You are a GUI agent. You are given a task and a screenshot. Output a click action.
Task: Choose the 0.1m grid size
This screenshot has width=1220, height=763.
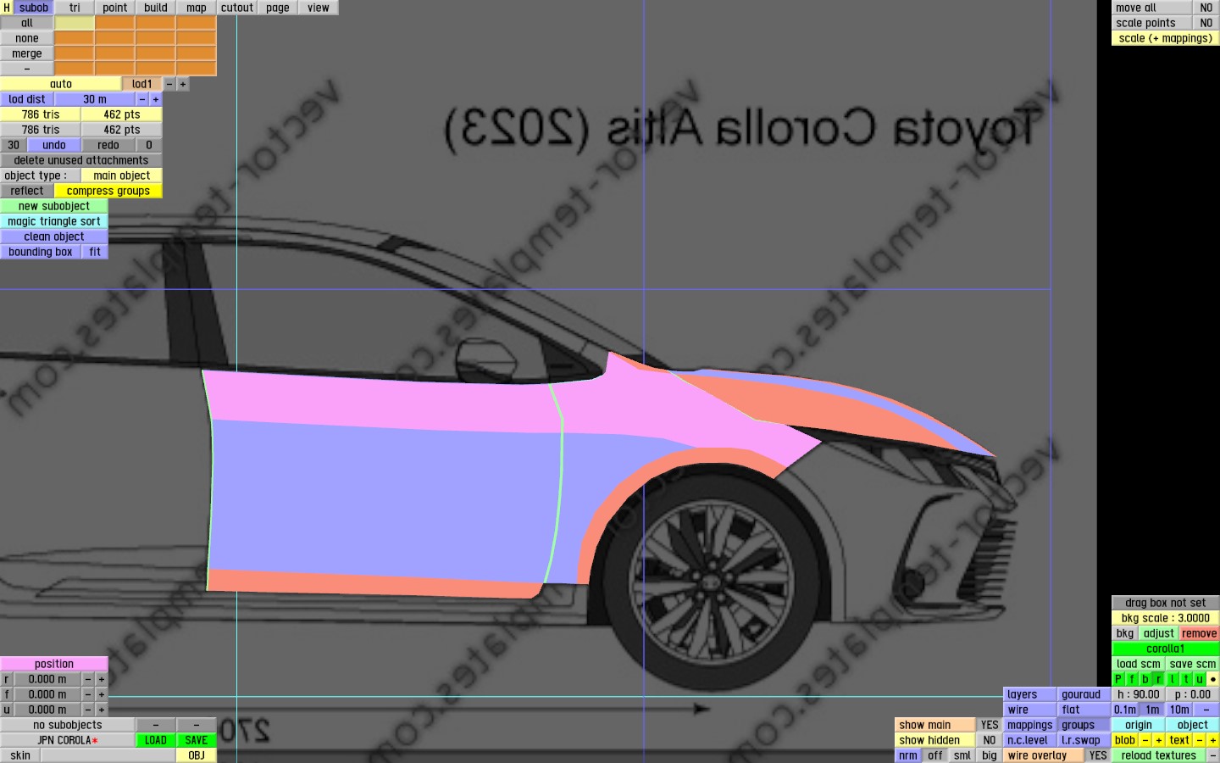pos(1125,710)
